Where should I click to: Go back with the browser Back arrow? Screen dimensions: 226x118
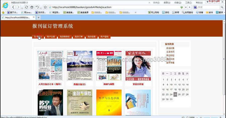[x=13, y=7]
